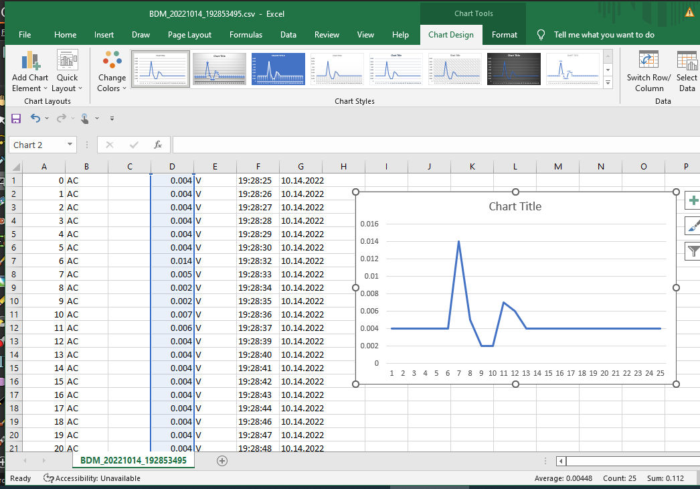Open the Review tab
The image size is (700, 489).
tap(327, 35)
